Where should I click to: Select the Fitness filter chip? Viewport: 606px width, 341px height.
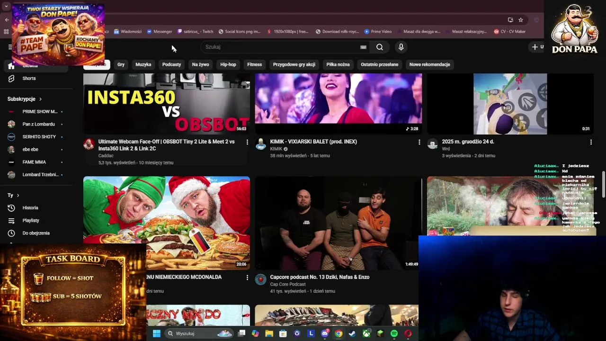pos(255,64)
